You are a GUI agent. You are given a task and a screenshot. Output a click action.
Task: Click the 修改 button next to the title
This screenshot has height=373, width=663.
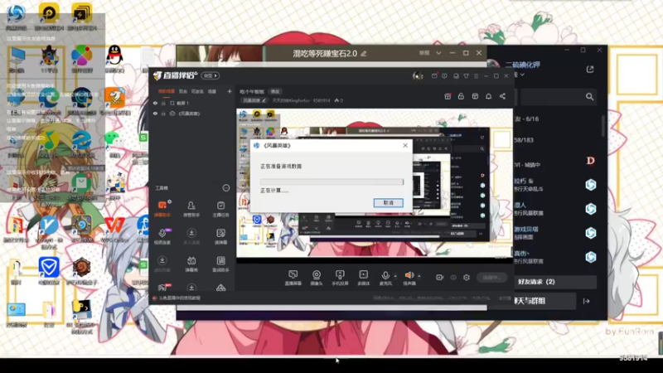pos(275,91)
